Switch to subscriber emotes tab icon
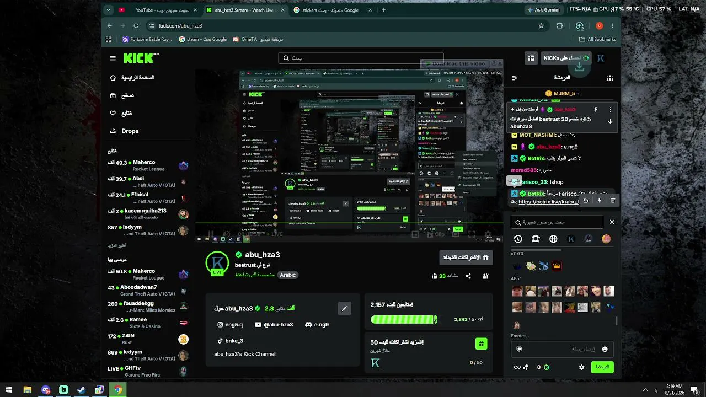Viewport: 706px width, 397px height. [x=536, y=239]
